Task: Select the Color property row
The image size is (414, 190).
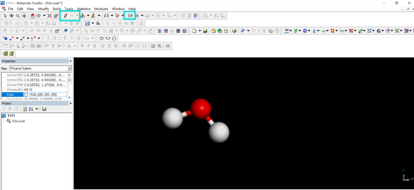Action: [x=34, y=95]
